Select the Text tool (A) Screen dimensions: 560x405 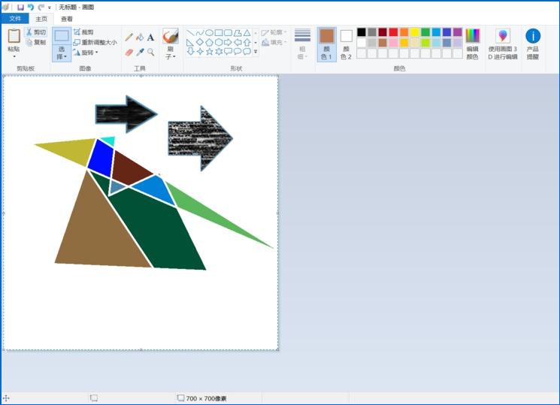click(x=151, y=37)
